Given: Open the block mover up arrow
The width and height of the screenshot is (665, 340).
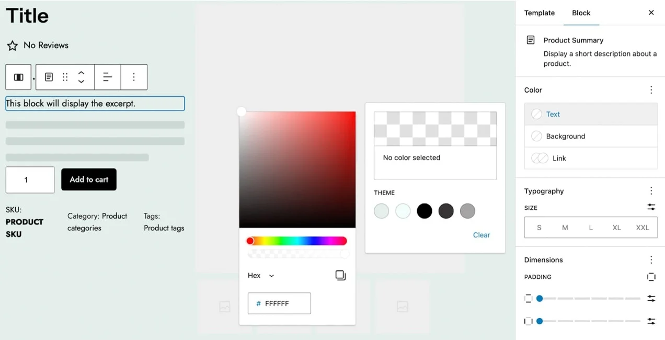Looking at the screenshot, I should [x=81, y=73].
